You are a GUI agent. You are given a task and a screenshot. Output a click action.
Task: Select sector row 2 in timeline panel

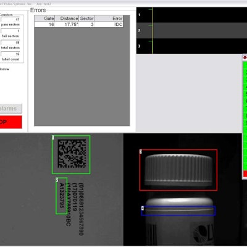click(191, 30)
